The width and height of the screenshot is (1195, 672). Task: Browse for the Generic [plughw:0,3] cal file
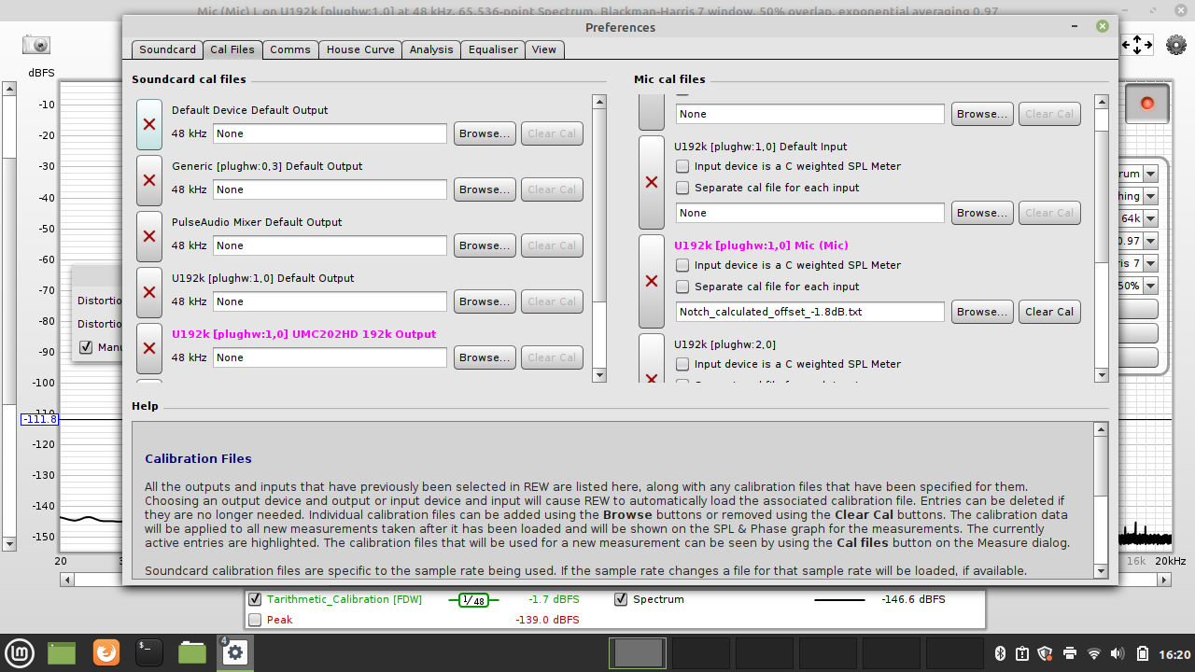click(485, 189)
